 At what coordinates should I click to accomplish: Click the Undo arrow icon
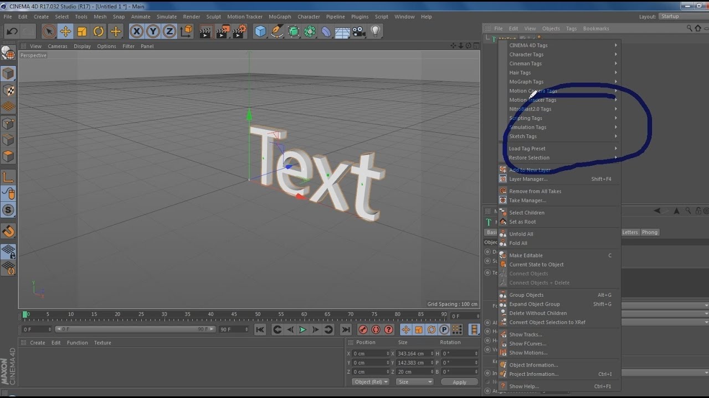click(12, 32)
